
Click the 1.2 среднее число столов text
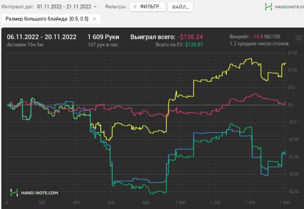(259, 44)
